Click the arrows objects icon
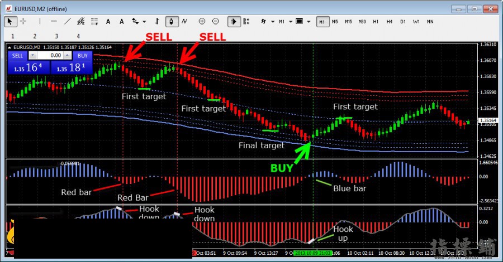The height and width of the screenshot is (262, 503). (x=135, y=21)
